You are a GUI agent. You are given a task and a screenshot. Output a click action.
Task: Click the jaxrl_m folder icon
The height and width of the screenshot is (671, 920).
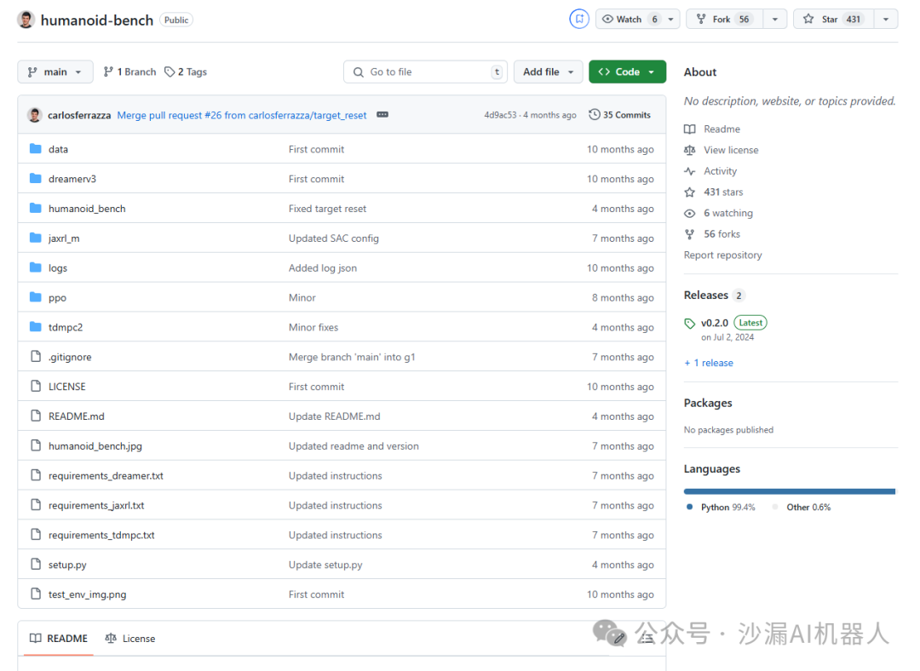tap(36, 238)
